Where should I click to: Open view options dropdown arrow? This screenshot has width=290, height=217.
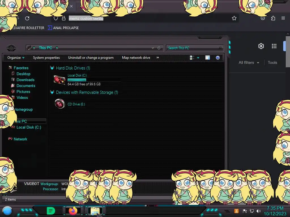click(198, 58)
